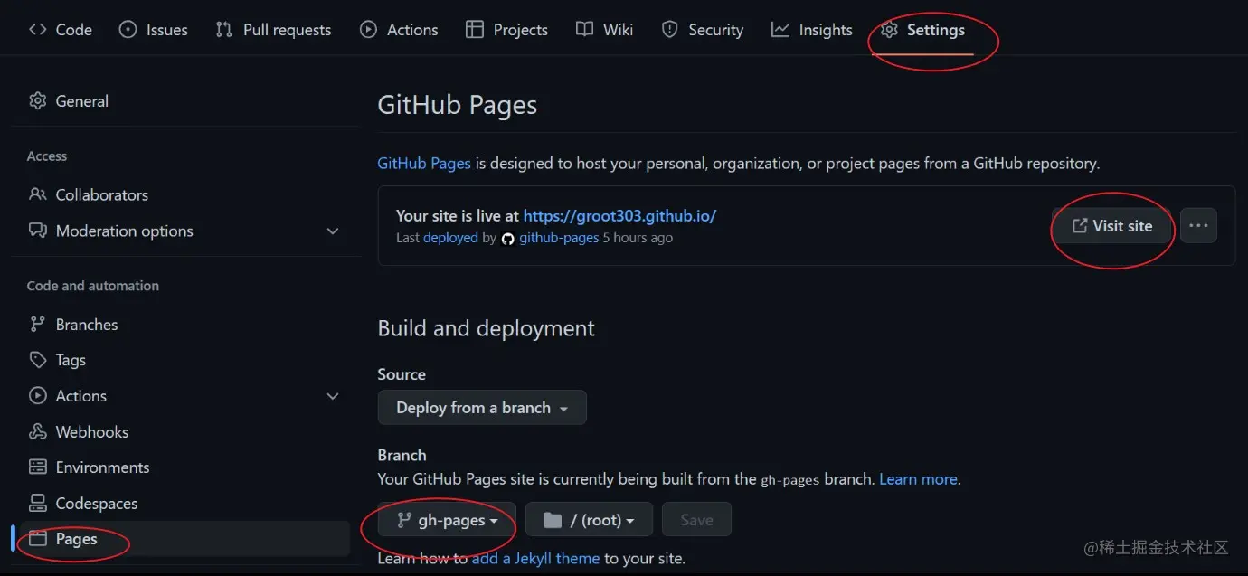Click the General gear icon in sidebar
Screen dimensions: 1248x576
point(37,101)
